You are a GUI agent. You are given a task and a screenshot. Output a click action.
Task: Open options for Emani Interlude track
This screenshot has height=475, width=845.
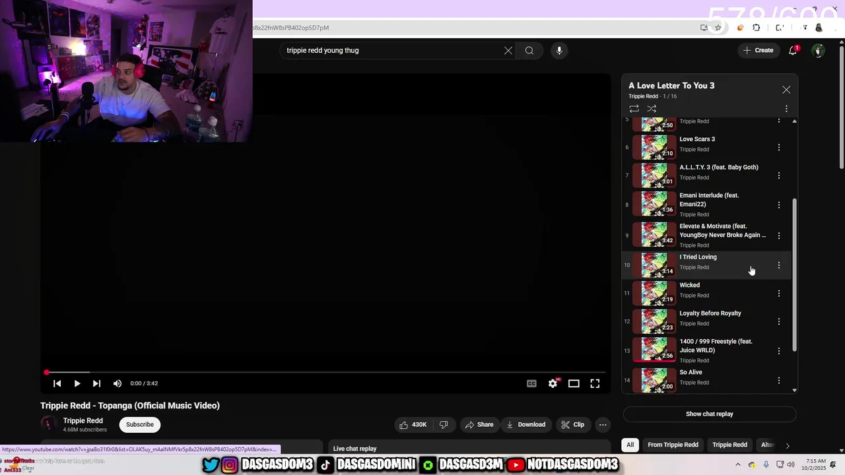[779, 205]
